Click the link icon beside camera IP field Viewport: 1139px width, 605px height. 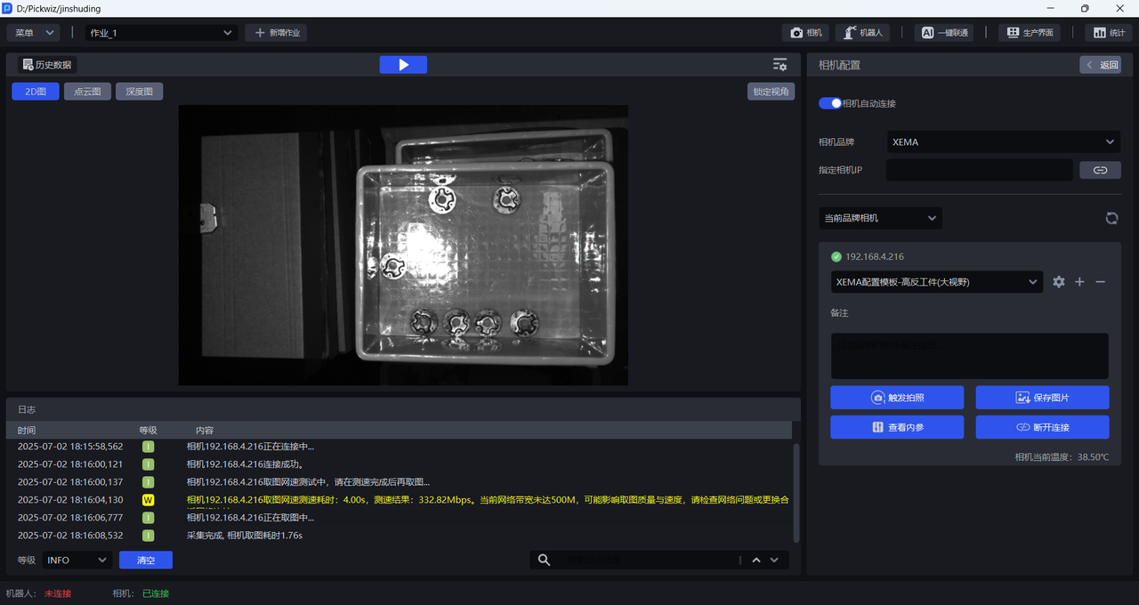point(1100,170)
